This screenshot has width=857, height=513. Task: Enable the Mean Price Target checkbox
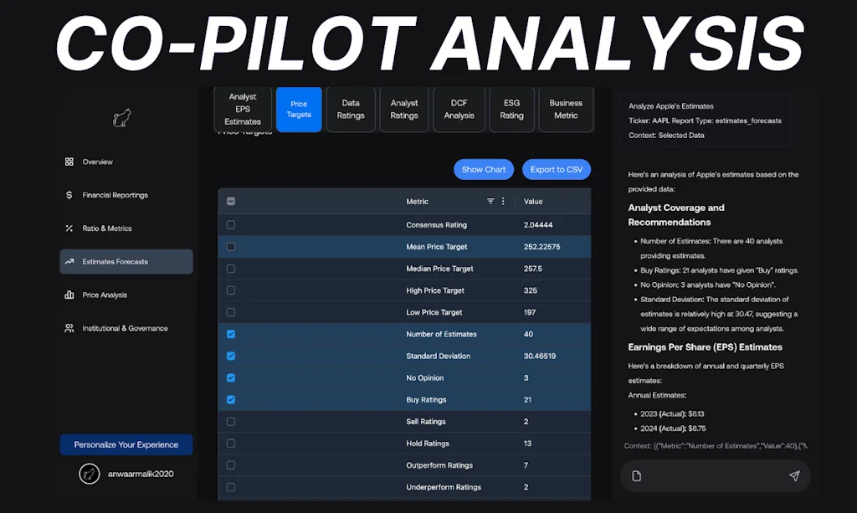click(x=230, y=246)
